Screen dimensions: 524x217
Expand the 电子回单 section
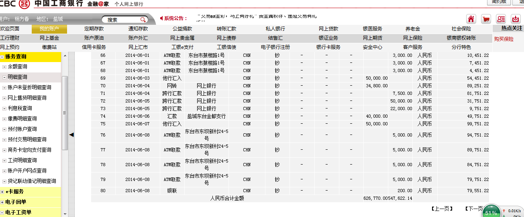pyautogui.click(x=2, y=202)
